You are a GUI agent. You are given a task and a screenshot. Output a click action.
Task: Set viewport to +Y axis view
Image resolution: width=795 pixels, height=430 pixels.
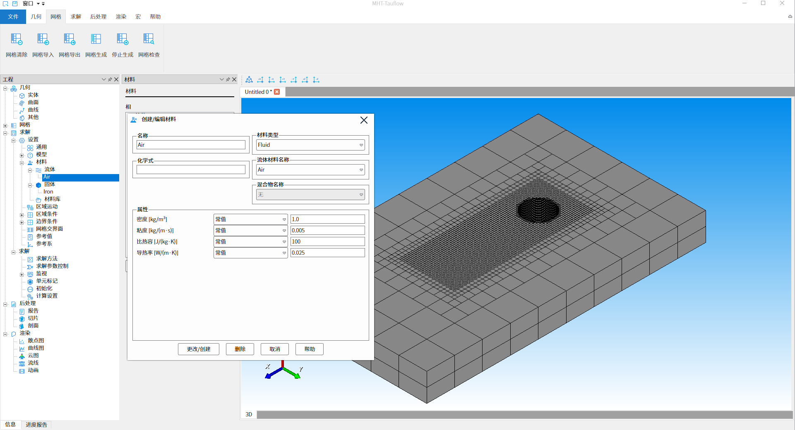pyautogui.click(x=283, y=80)
